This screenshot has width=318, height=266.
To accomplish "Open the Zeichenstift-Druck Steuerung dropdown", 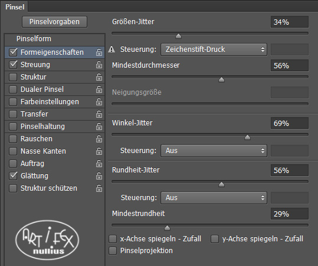I will pos(214,49).
